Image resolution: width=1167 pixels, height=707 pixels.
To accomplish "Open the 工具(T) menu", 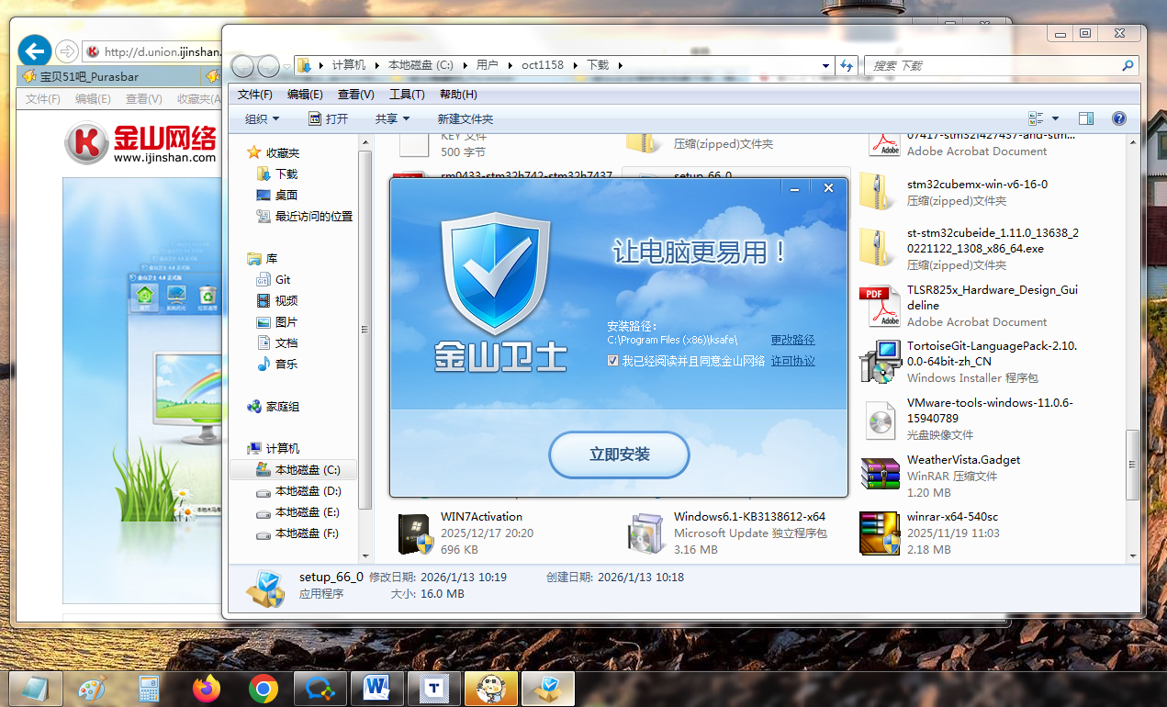I will tap(407, 95).
